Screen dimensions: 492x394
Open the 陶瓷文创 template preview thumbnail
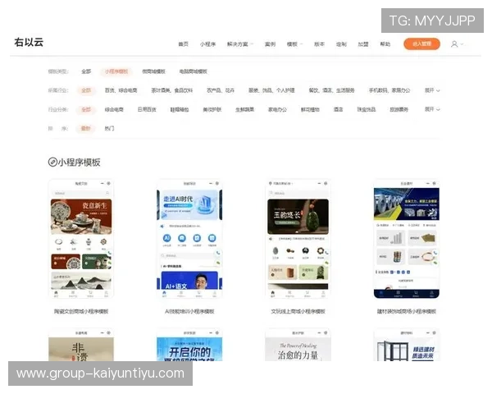pos(81,239)
